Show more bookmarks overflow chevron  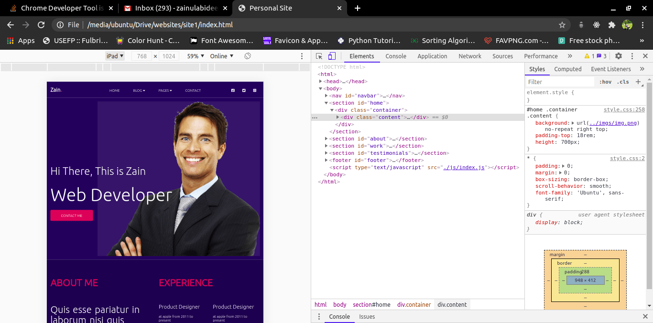coord(642,41)
